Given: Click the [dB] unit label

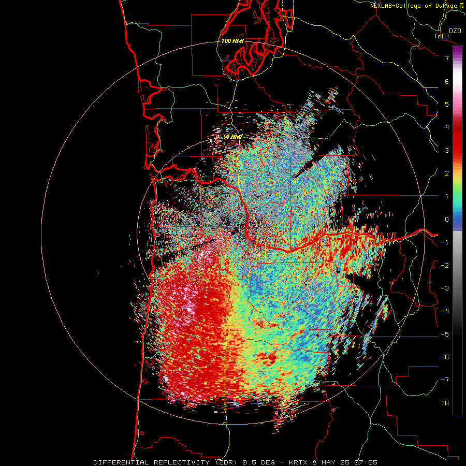Looking at the screenshot, I should (x=442, y=36).
